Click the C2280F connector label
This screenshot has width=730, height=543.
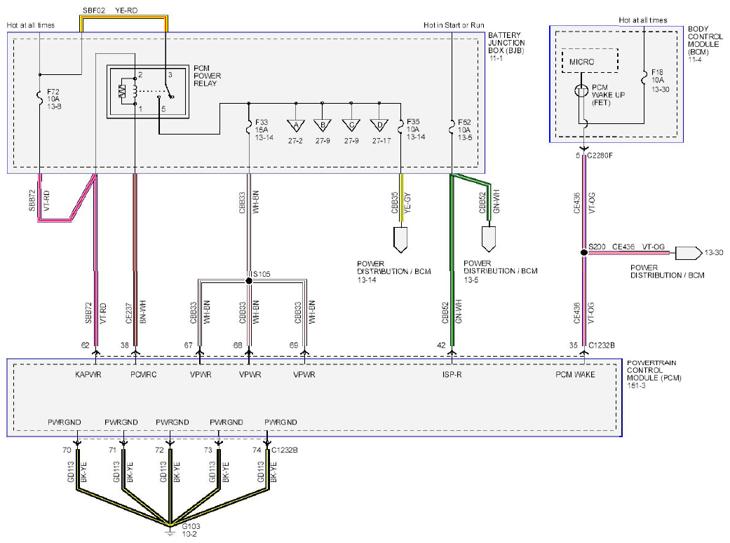click(x=600, y=156)
